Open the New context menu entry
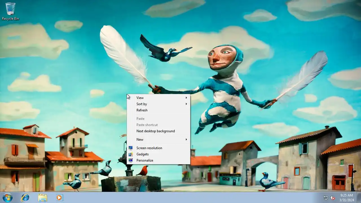 (x=159, y=140)
